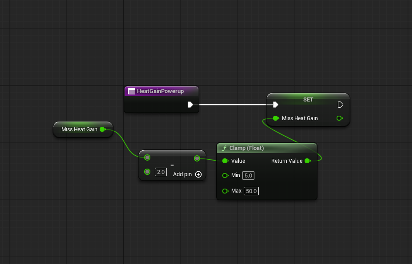Screen dimensions: 412x264
Task: Click the Clamp Max input pin
Action: tap(225, 191)
